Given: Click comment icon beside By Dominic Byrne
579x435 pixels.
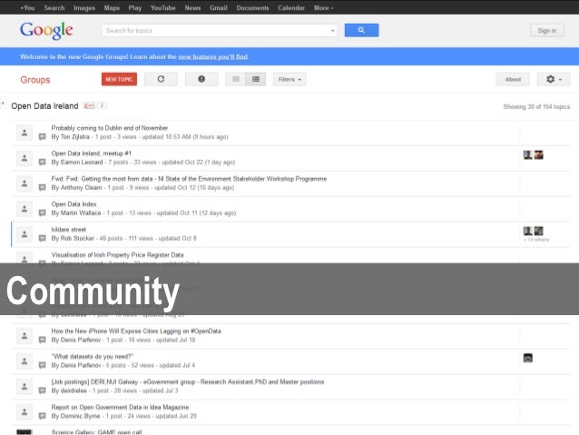Looking at the screenshot, I should tap(43, 416).
